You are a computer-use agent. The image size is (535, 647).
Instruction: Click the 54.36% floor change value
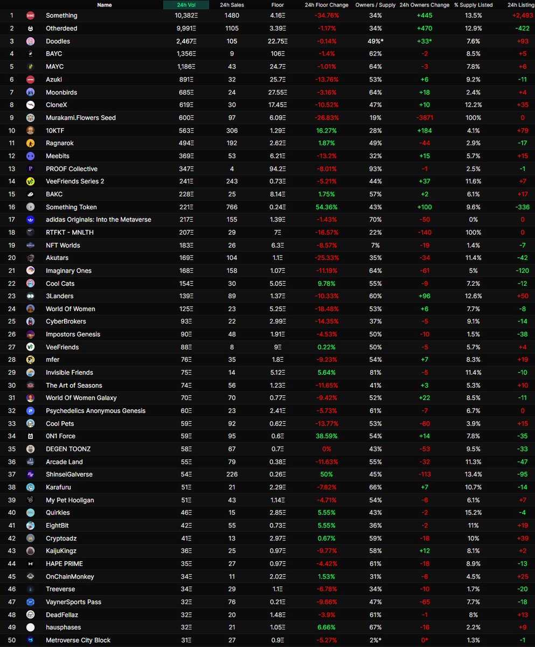pos(326,207)
